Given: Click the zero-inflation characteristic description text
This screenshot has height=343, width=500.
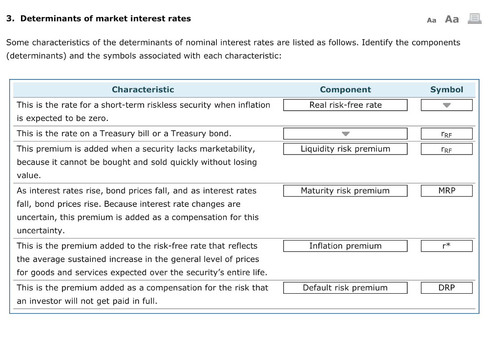Looking at the screenshot, I should [143, 111].
